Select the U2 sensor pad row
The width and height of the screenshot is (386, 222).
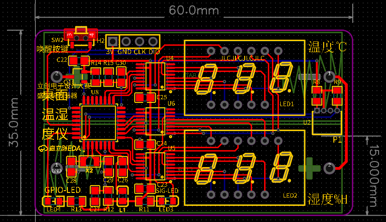[327, 110]
